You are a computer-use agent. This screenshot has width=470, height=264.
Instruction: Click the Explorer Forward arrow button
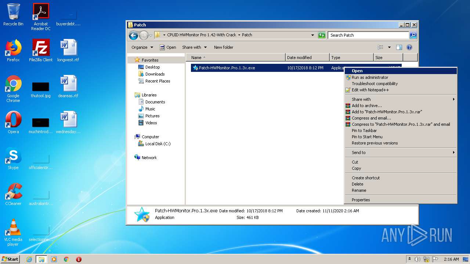point(144,35)
